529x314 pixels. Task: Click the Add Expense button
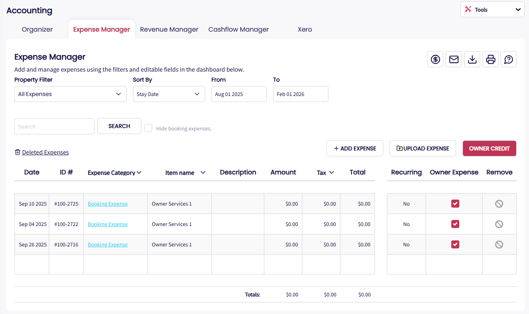355,148
